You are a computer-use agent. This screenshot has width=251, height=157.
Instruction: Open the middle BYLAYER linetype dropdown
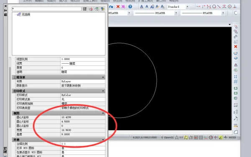pyautogui.click(x=176, y=13)
